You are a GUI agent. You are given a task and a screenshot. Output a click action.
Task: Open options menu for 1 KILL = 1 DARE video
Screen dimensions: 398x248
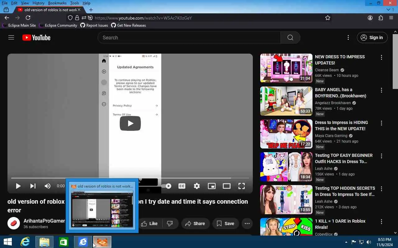[x=382, y=222]
